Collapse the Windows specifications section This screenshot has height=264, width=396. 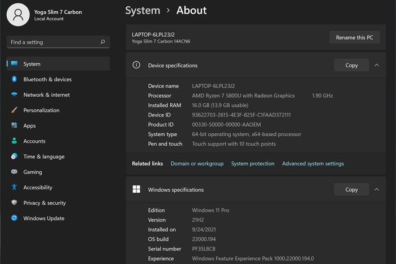click(377, 189)
